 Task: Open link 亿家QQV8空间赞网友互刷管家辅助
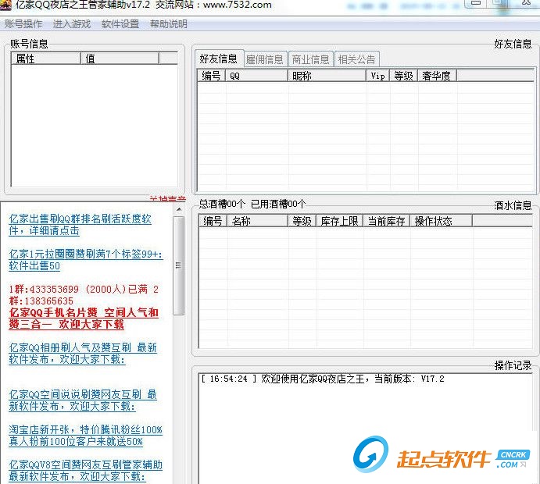[85, 471]
